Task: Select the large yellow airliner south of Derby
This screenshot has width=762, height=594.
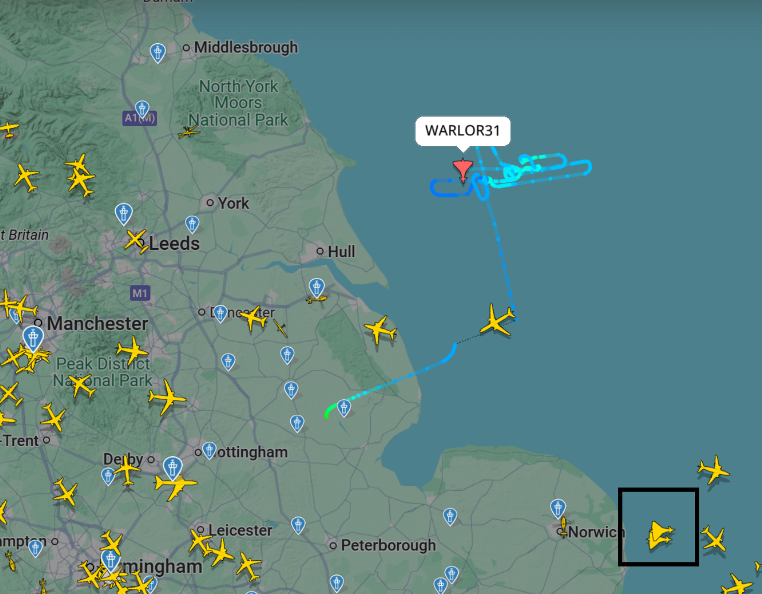Action: [x=175, y=483]
